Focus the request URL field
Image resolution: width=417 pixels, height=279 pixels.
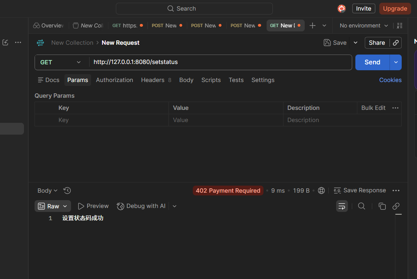coord(220,62)
